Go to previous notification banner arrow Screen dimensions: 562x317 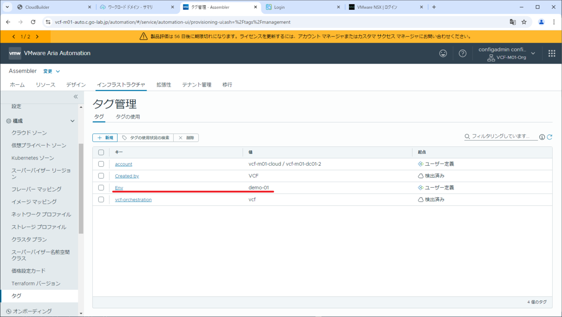[13, 37]
